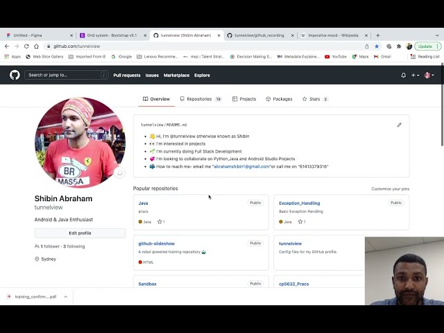Image resolution: width=444 pixels, height=333 pixels.
Task: Click the GitHub logo home icon
Action: tap(15, 75)
